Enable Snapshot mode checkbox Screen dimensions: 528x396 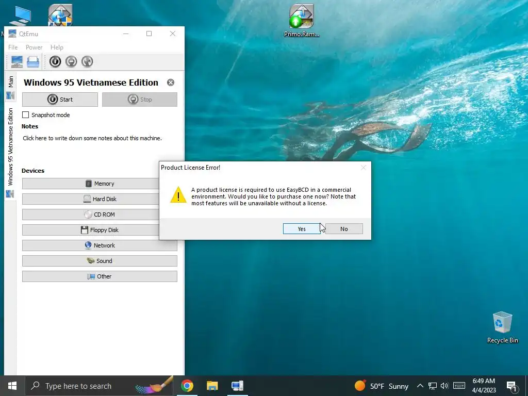[26, 115]
